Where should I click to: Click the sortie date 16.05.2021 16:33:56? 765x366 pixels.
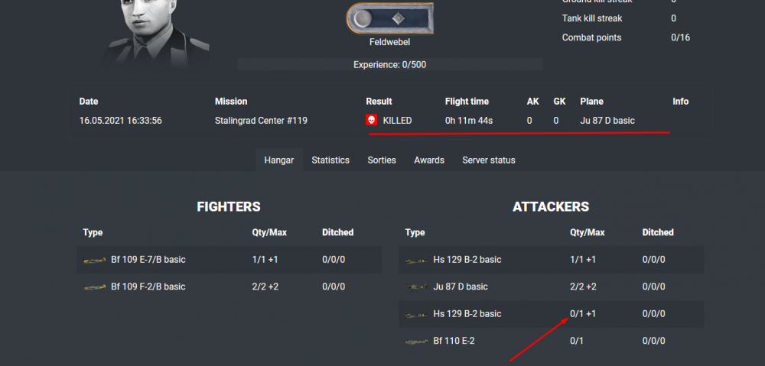coord(120,121)
